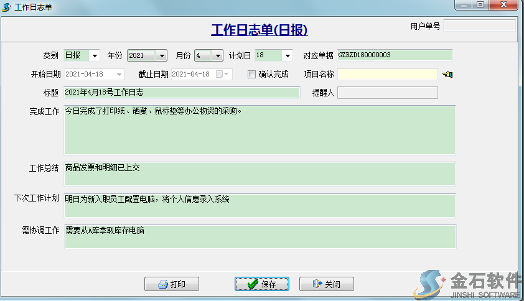Screen dimensions: 524x301
Task: Open the 截止日期 calendar dropdown
Action: (227, 75)
